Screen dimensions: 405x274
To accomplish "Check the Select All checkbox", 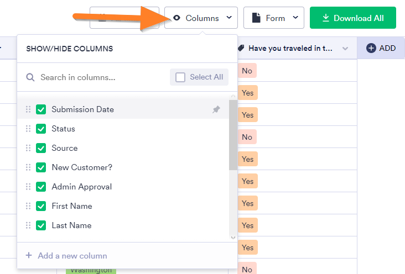I will coord(180,77).
